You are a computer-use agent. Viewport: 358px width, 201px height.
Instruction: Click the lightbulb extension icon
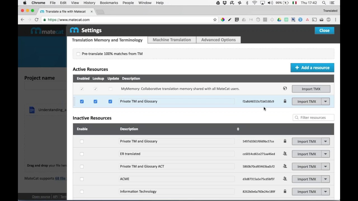[x=237, y=20]
